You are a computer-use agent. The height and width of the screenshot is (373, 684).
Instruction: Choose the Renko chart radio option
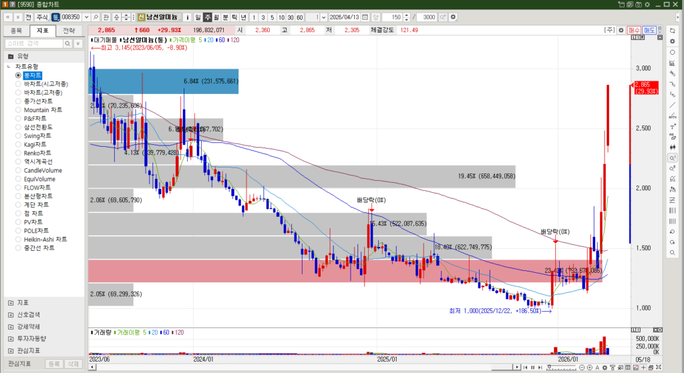pyautogui.click(x=18, y=153)
